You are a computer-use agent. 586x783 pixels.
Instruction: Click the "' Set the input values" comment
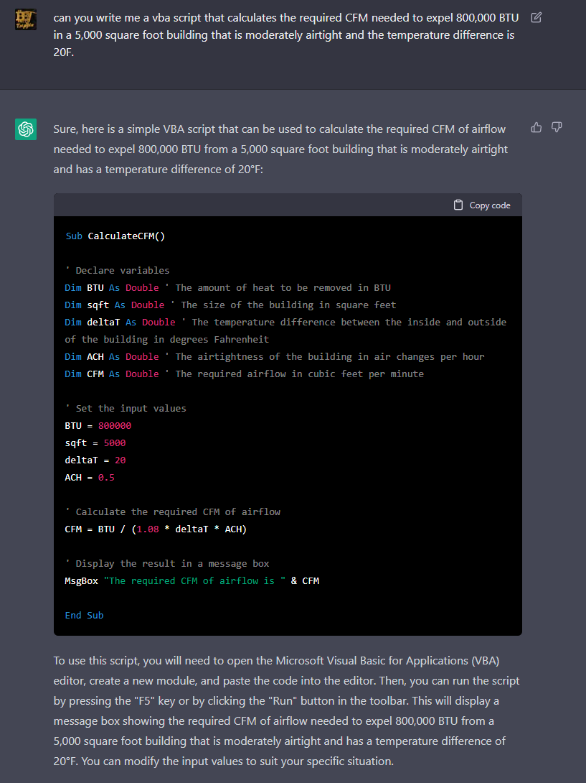[x=126, y=408]
